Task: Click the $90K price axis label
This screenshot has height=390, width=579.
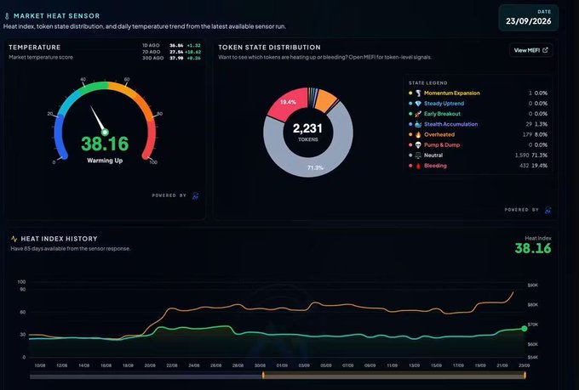Action: pyautogui.click(x=533, y=285)
